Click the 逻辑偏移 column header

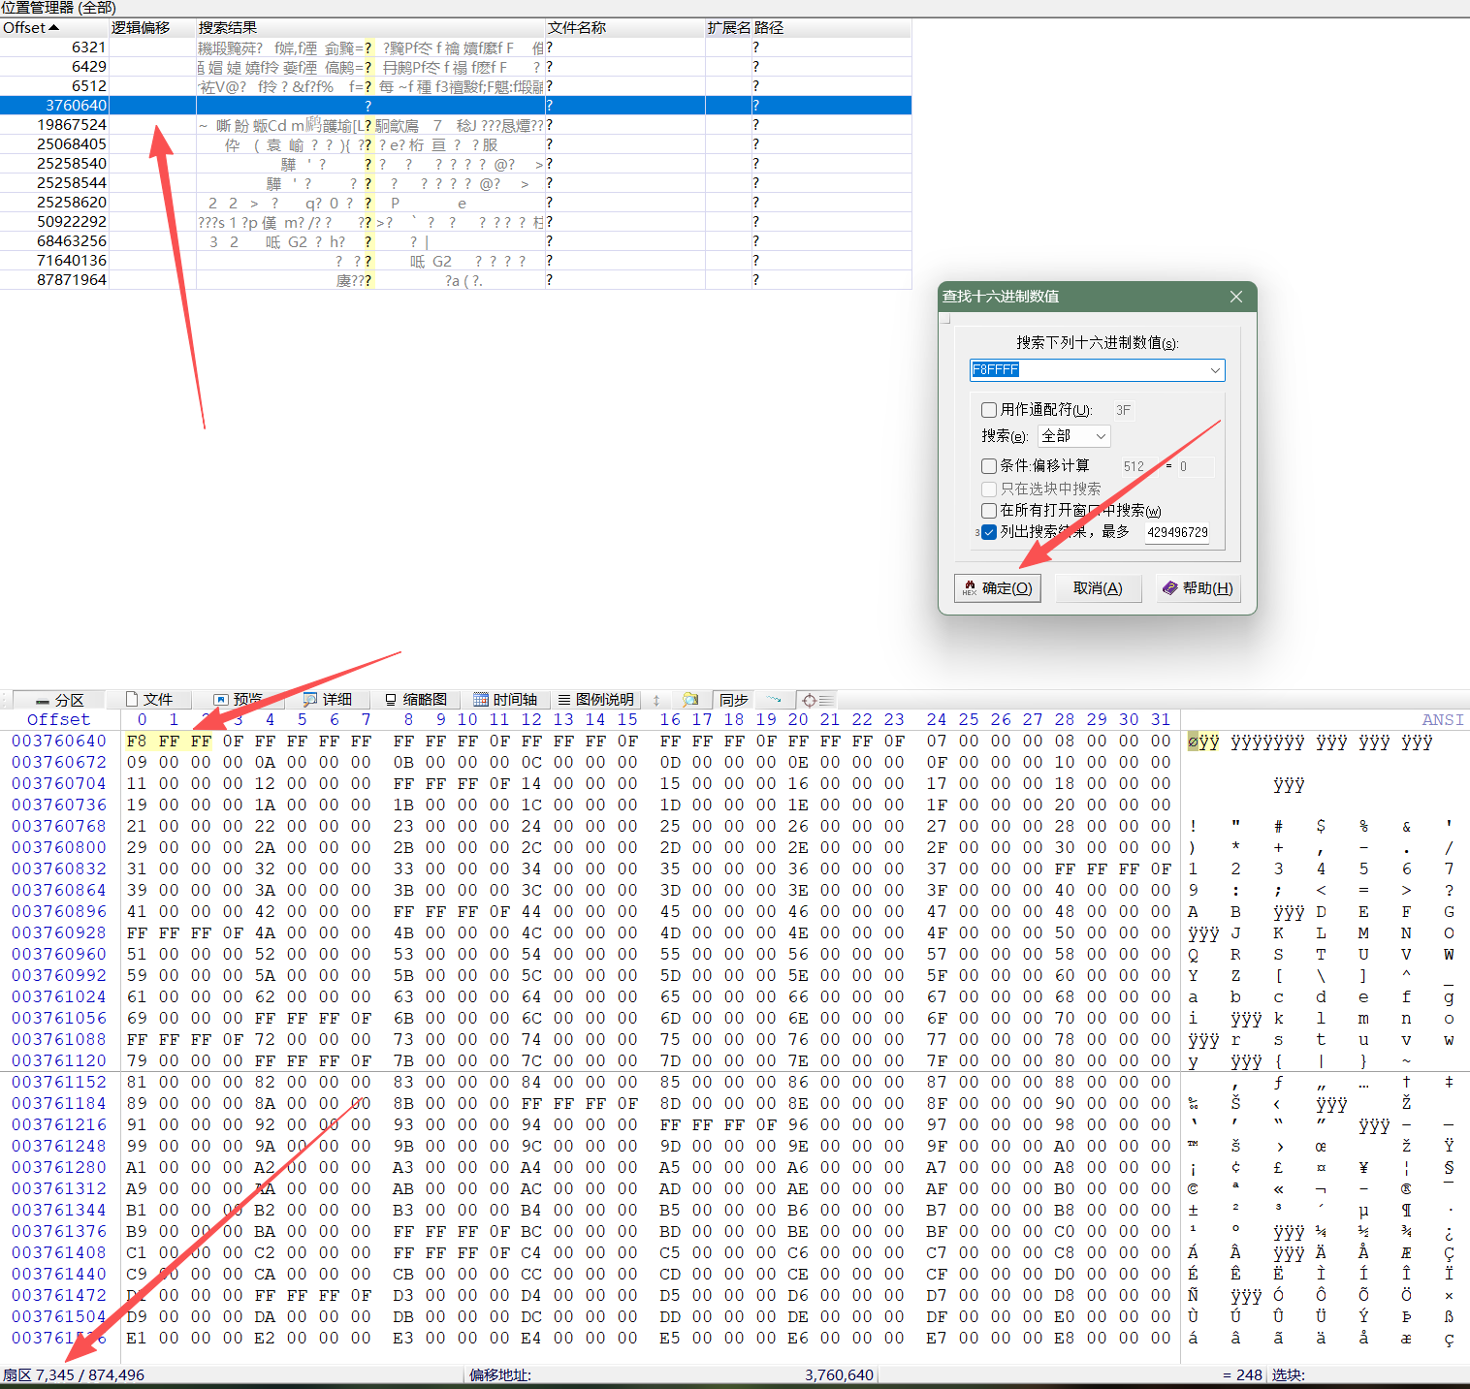[152, 28]
